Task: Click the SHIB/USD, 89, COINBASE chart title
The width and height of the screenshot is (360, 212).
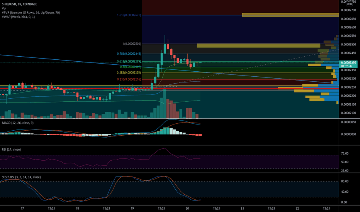Action: click(x=19, y=4)
